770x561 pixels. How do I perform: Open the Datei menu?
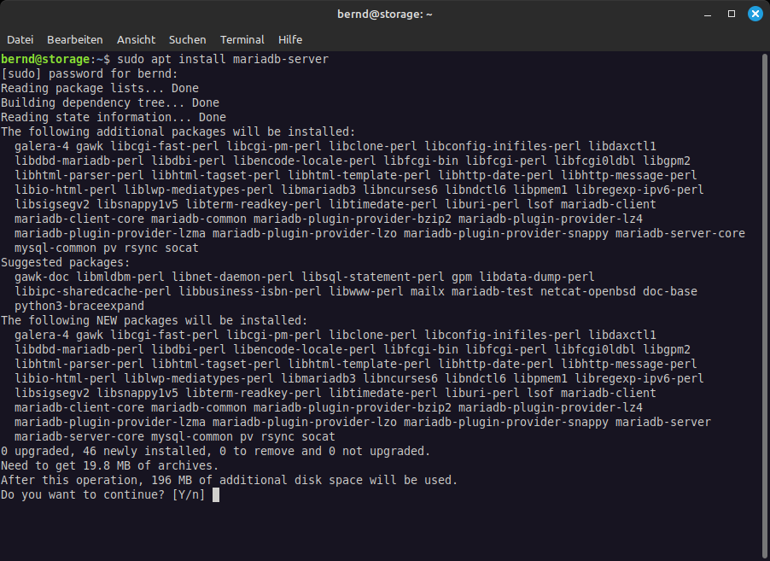[x=20, y=40]
